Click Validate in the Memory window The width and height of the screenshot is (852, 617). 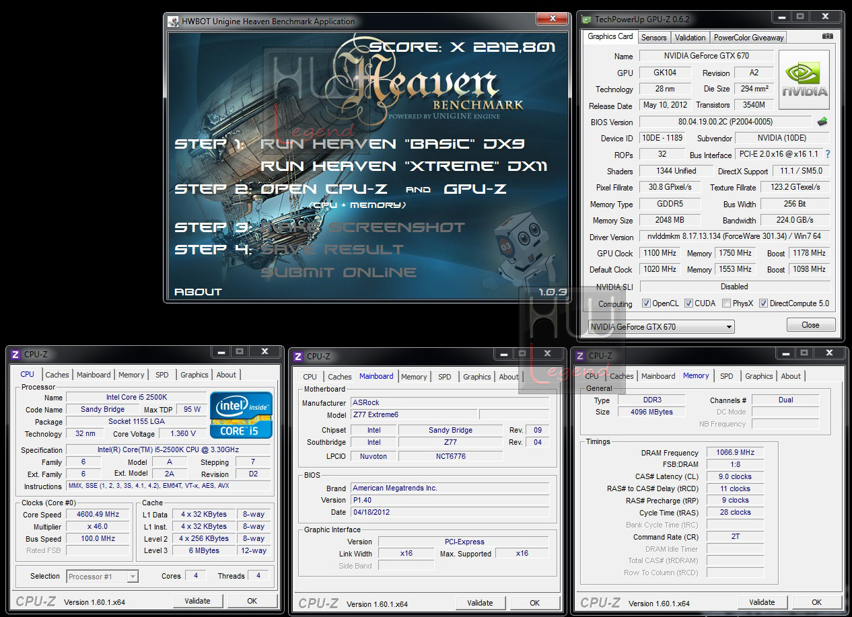point(762,602)
